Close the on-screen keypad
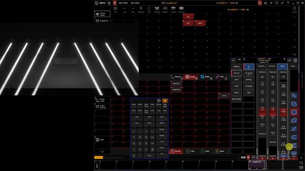Viewport: 305px width, 171px height. click(x=165, y=101)
